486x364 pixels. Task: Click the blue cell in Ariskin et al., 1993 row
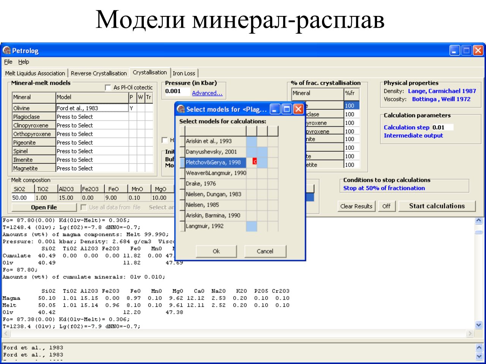coord(251,141)
